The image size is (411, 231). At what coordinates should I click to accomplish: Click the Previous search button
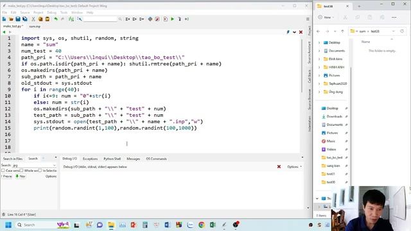pyautogui.click(x=7, y=176)
